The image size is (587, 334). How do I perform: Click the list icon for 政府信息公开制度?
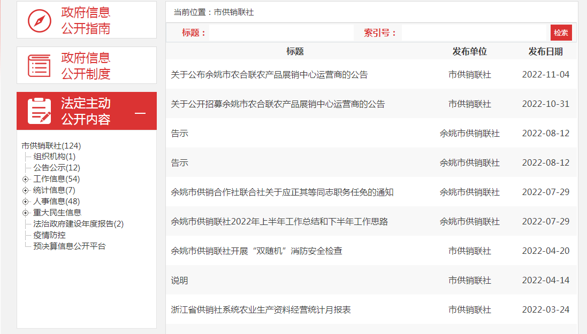click(39, 65)
